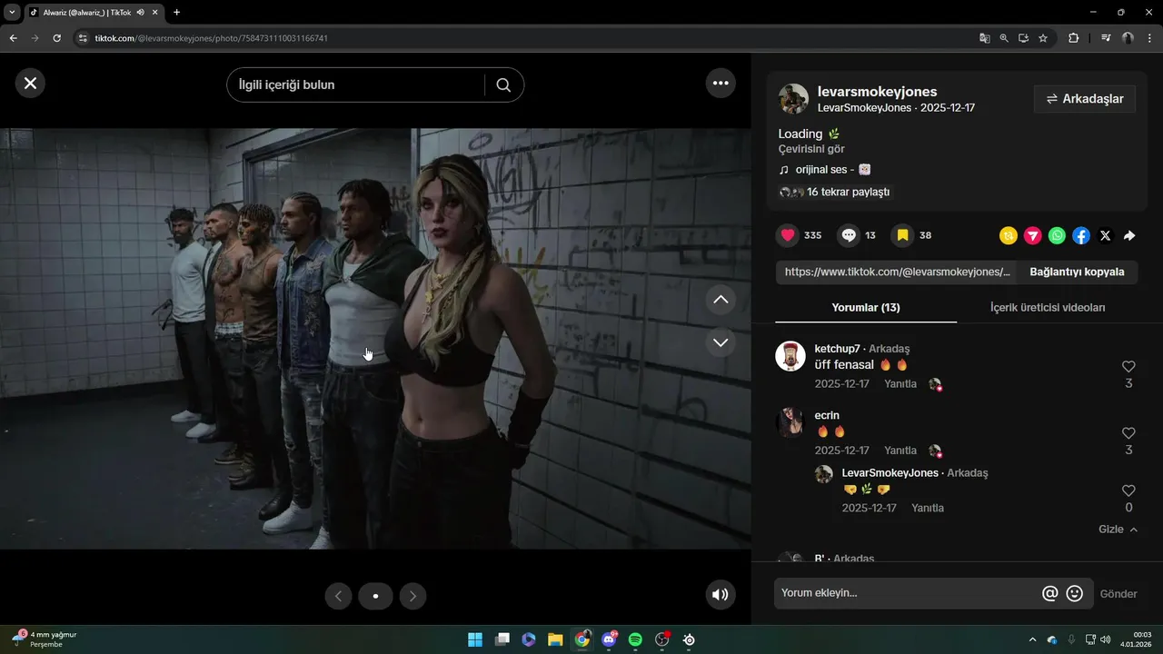The image size is (1163, 654).
Task: Mute the sound with speaker button
Action: click(x=721, y=595)
